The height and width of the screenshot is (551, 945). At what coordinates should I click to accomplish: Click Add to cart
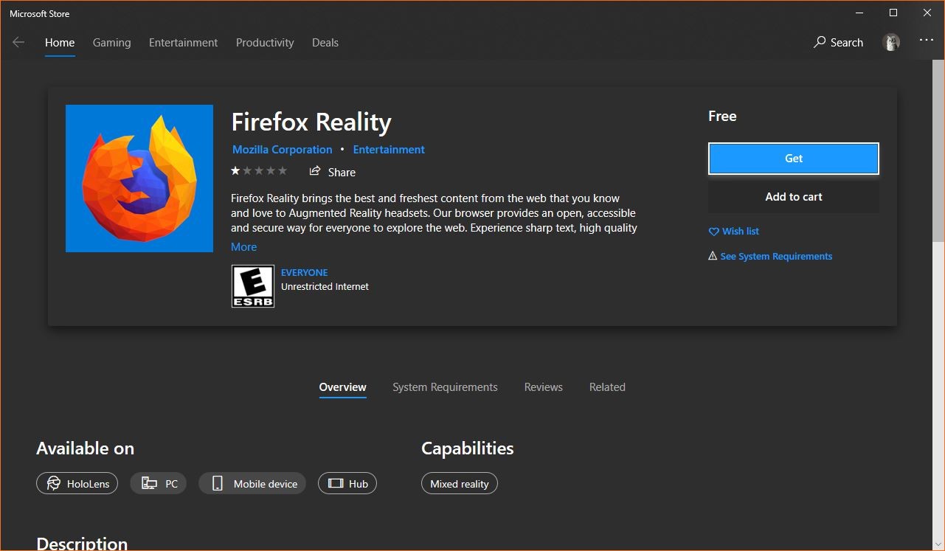pos(794,197)
